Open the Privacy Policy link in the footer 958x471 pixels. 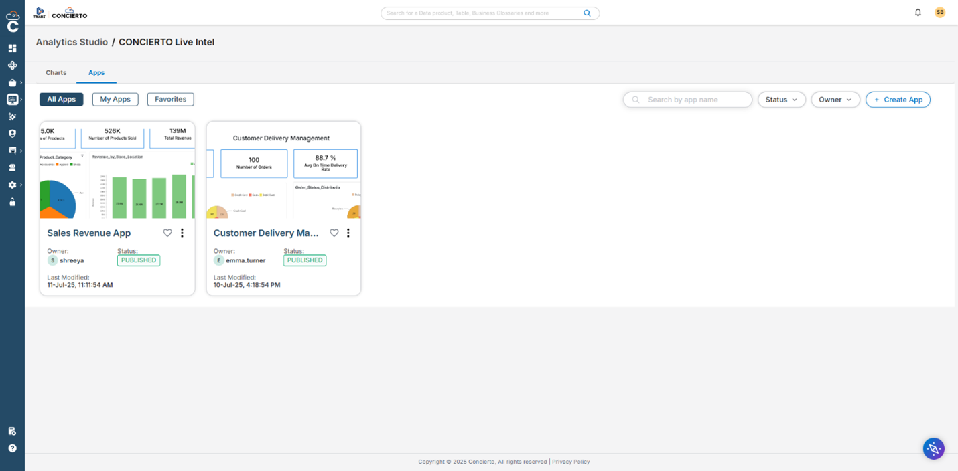point(570,462)
